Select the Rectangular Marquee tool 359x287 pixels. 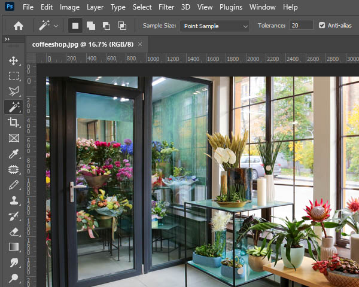(x=13, y=77)
